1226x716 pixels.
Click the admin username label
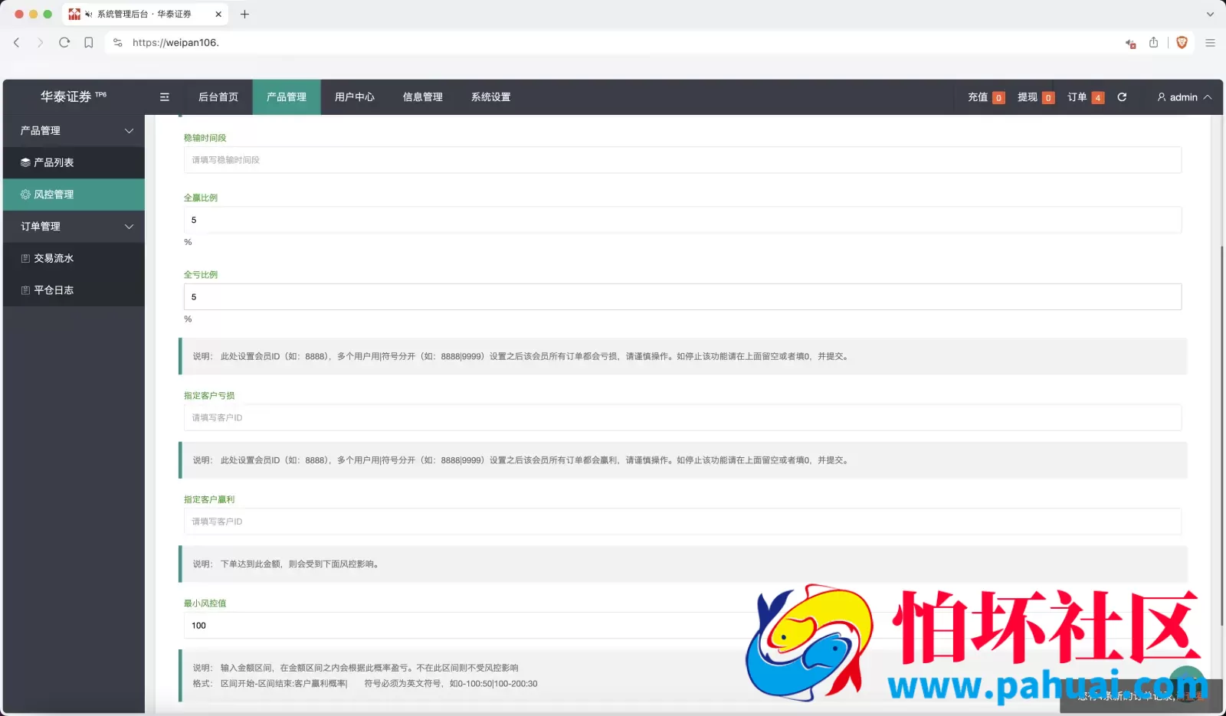[x=1184, y=97]
